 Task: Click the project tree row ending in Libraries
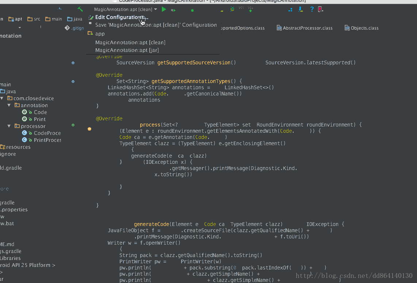pos(10,258)
